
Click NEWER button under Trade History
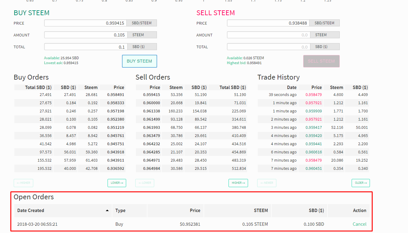click(267, 183)
